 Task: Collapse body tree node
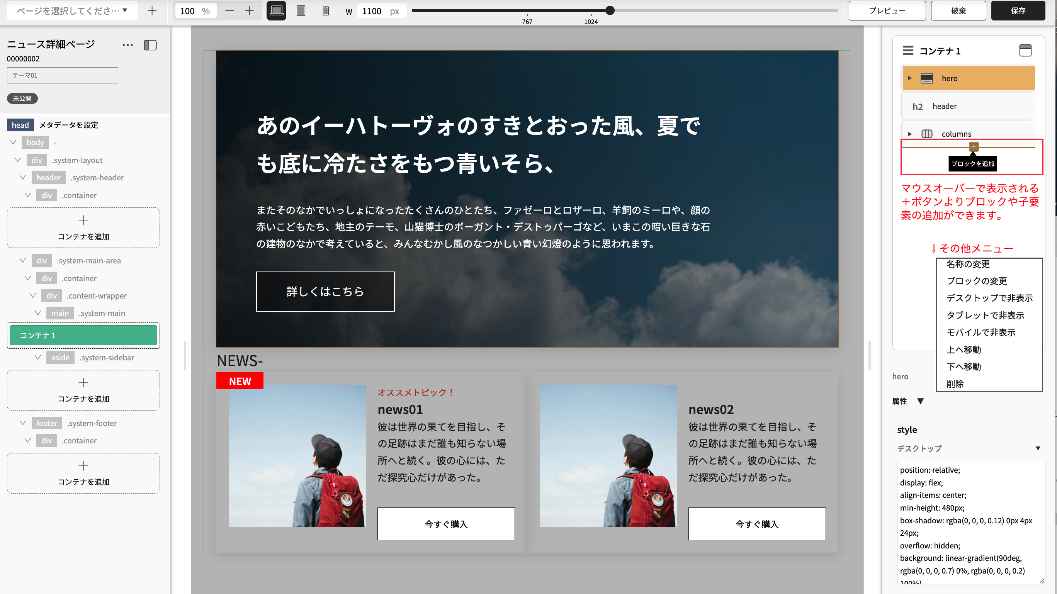[13, 143]
